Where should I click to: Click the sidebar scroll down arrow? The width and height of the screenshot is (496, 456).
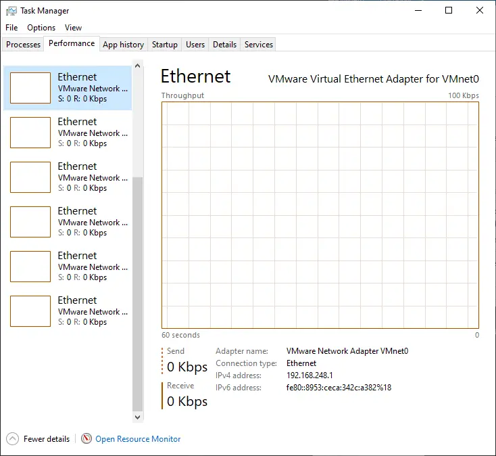138,417
